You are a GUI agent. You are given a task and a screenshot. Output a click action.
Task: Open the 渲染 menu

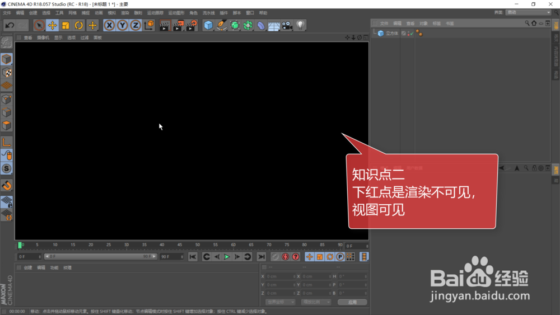(125, 13)
